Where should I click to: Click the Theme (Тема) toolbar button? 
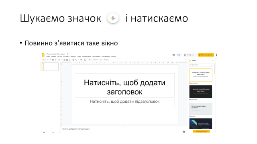(101, 60)
